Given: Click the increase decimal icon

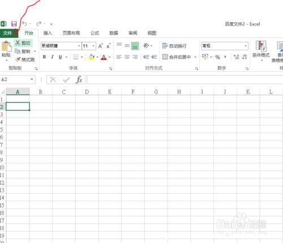Looking at the screenshot, I should tap(236, 57).
